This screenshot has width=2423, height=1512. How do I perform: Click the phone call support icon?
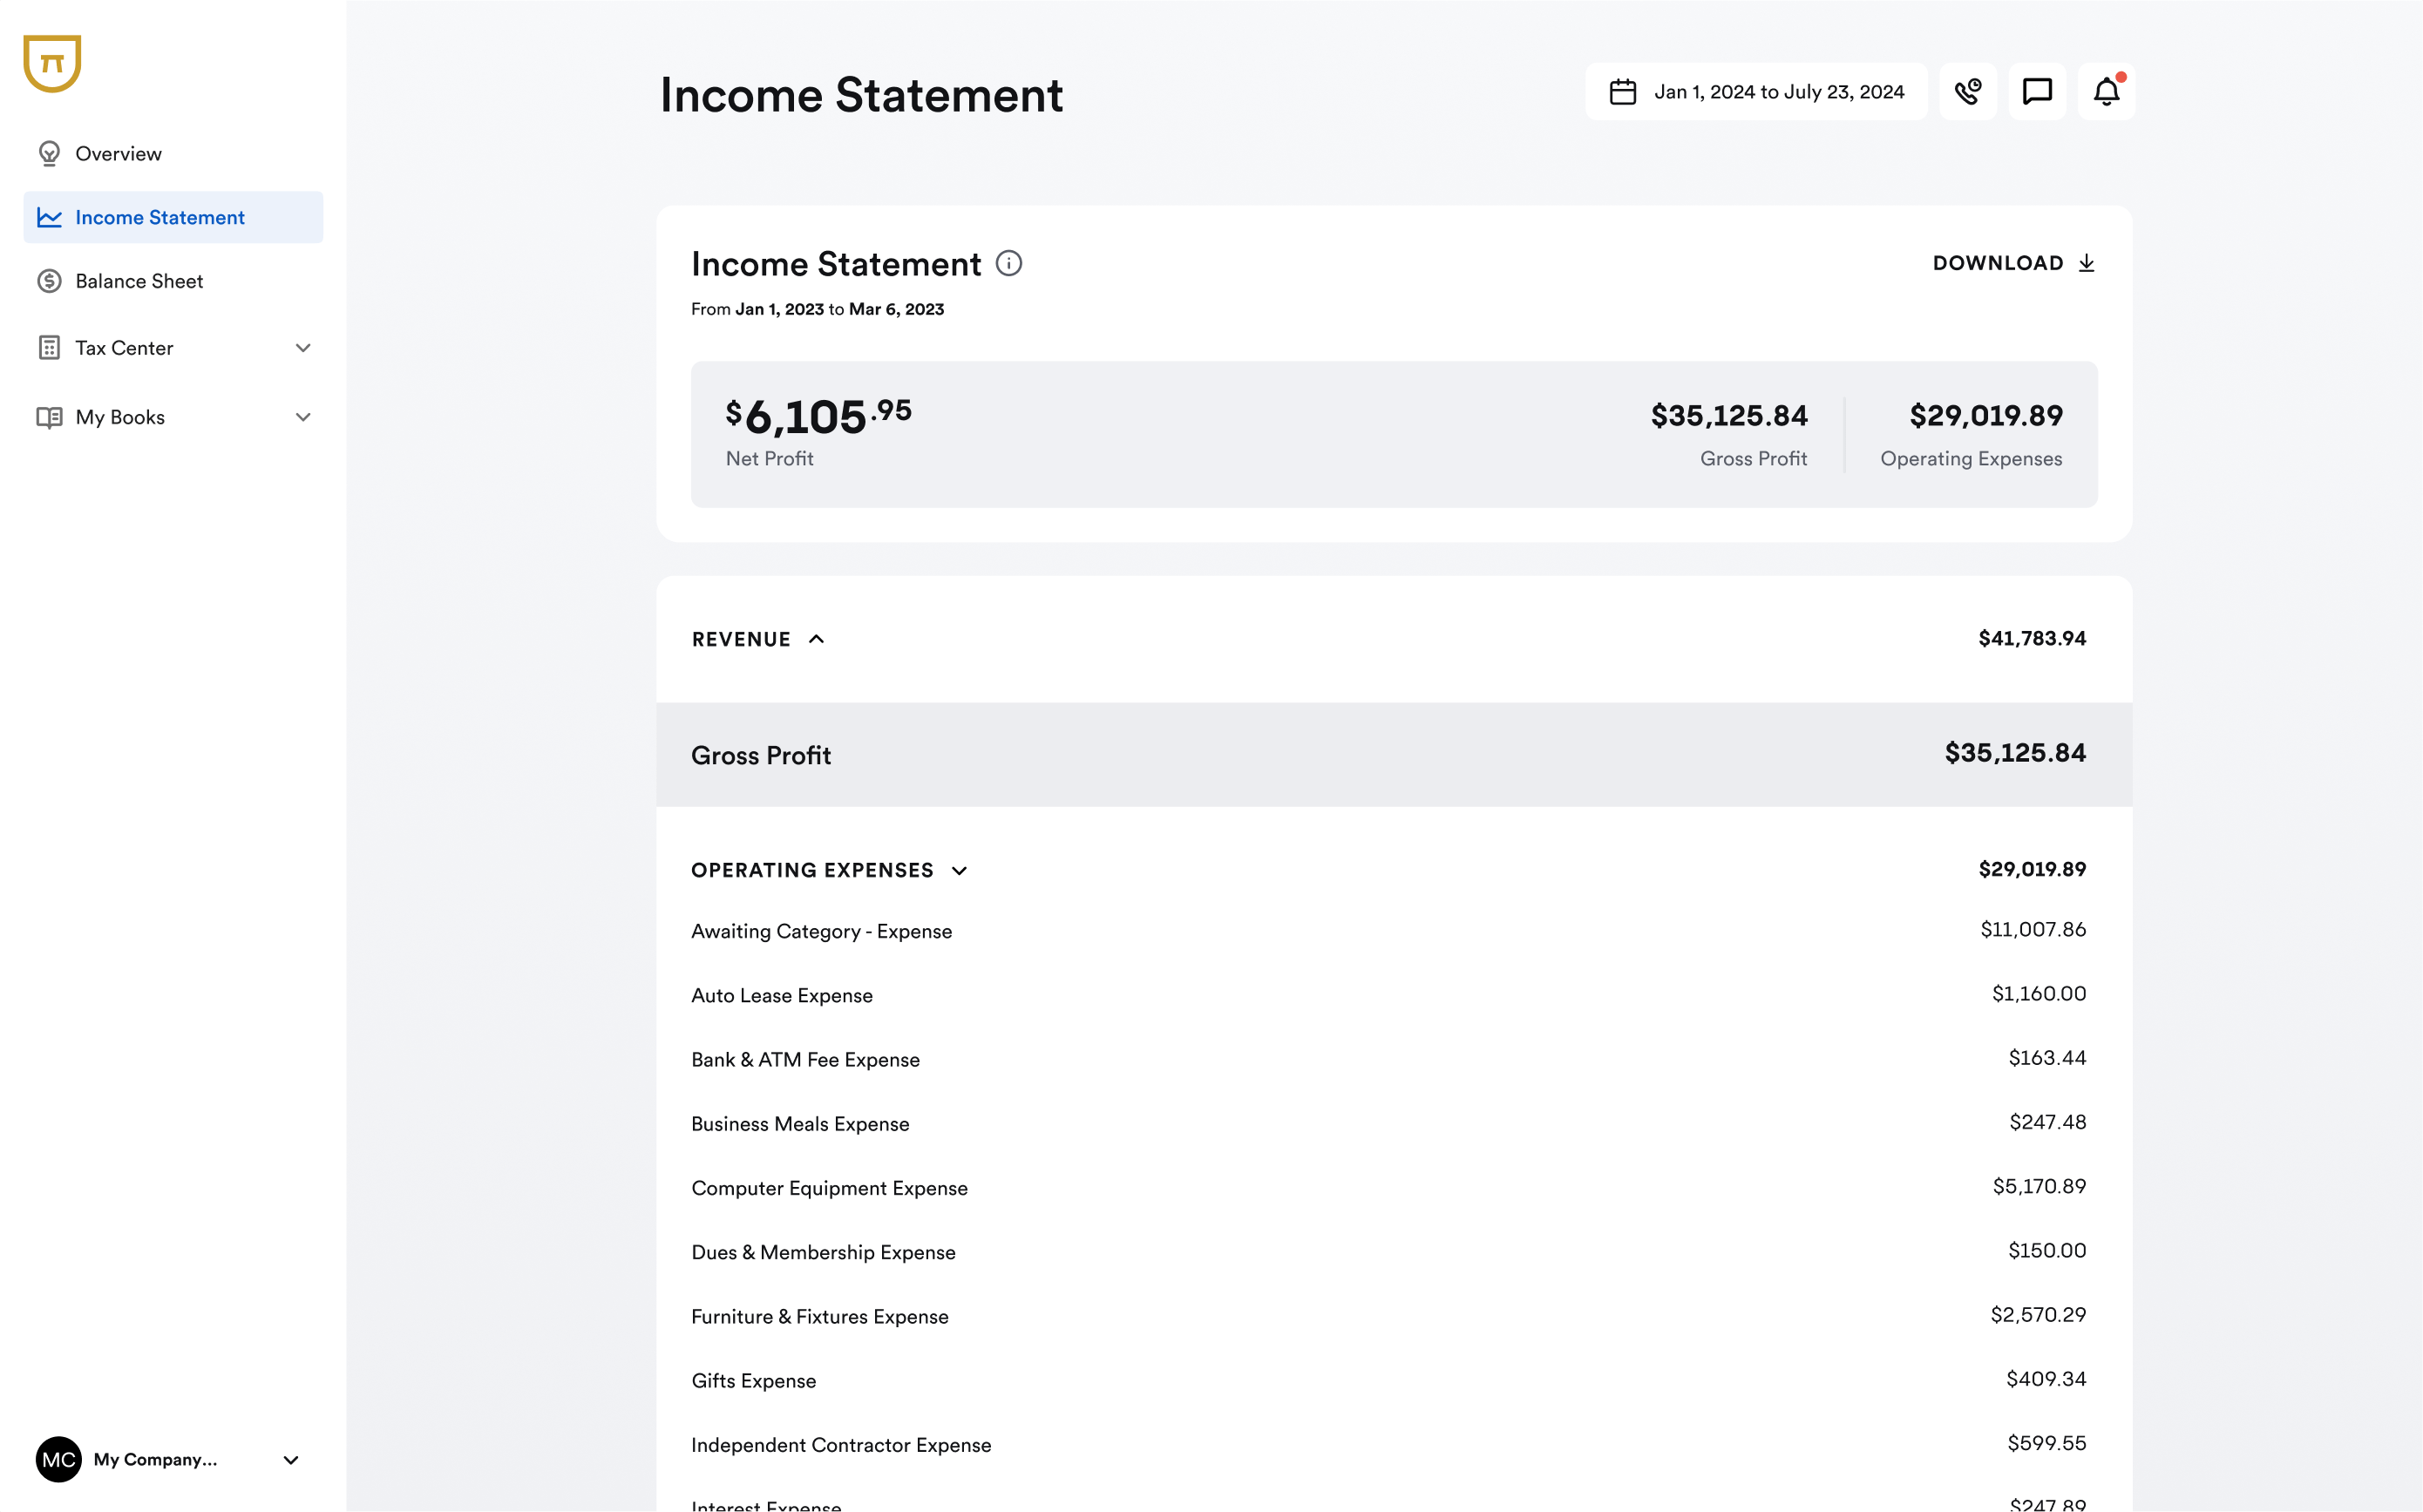1967,92
